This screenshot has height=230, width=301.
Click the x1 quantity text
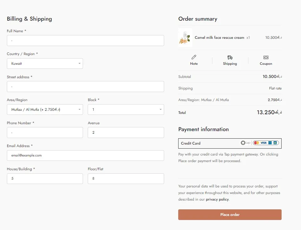click(248, 38)
